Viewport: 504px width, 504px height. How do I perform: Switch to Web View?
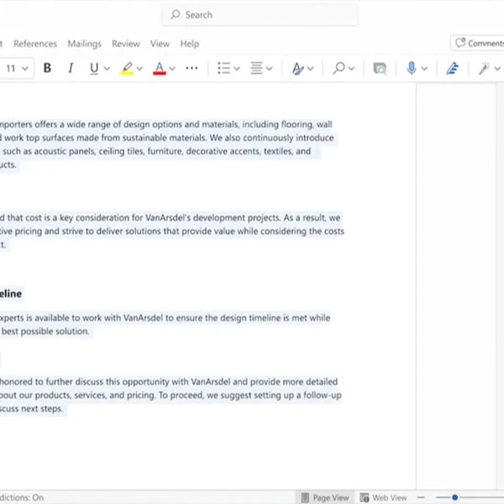pyautogui.click(x=383, y=497)
